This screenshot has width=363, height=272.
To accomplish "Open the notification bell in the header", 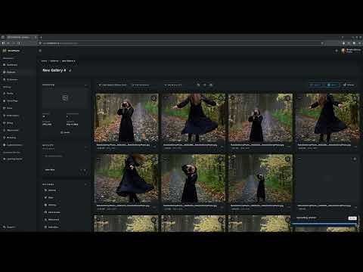I will [x=337, y=51].
